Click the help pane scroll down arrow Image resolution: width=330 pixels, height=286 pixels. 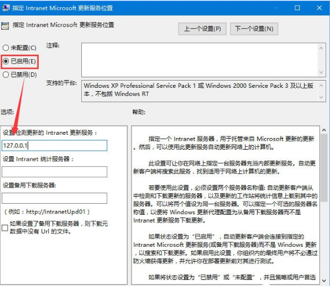324,280
